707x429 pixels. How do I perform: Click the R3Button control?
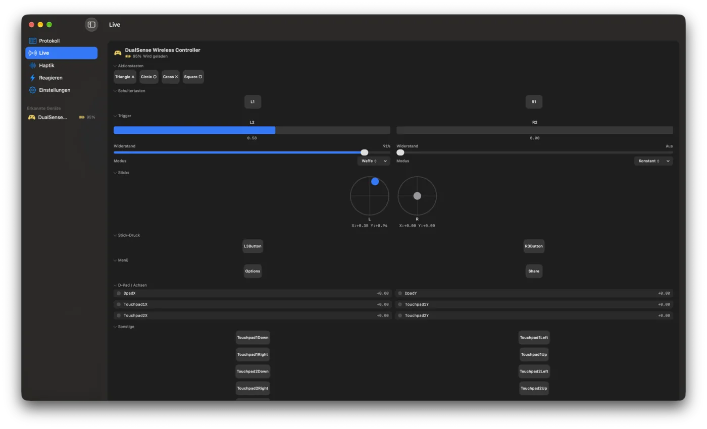(x=534, y=246)
